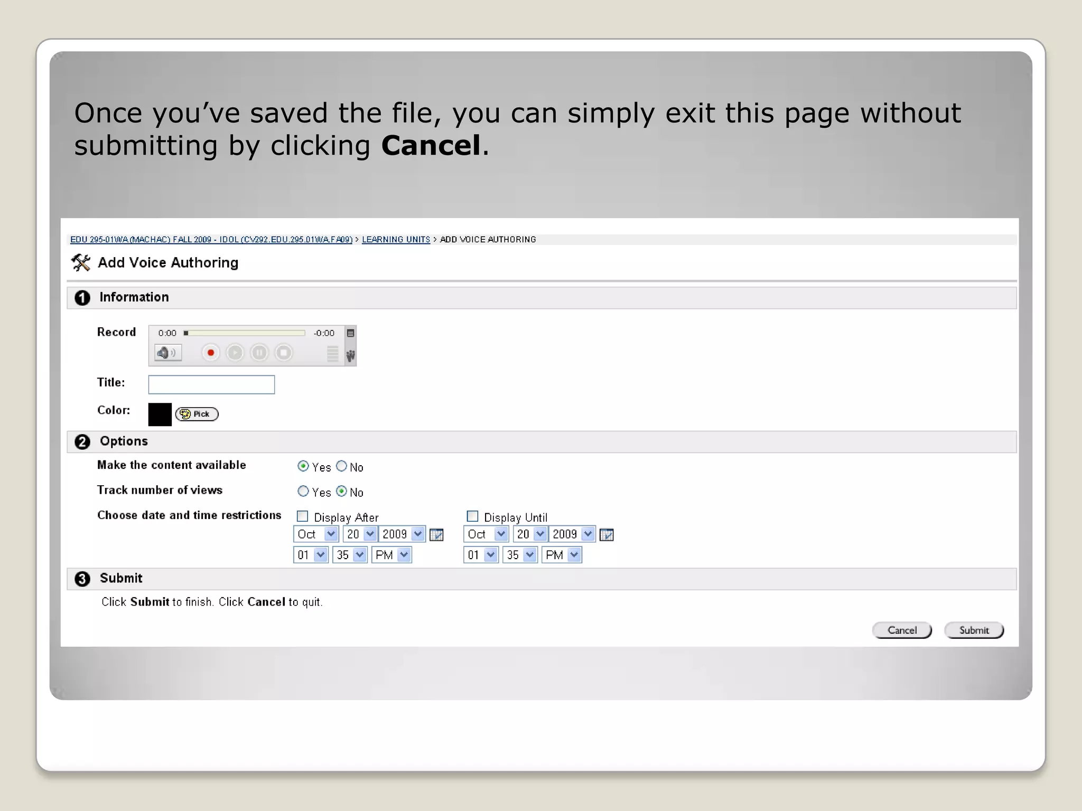
Task: Select No for Track number of views
Action: tap(342, 492)
